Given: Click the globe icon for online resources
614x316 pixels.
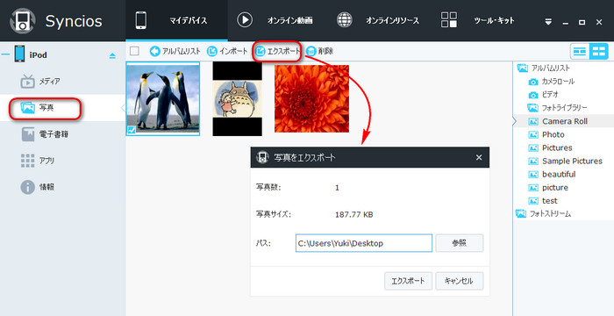Looking at the screenshot, I should click(x=345, y=20).
